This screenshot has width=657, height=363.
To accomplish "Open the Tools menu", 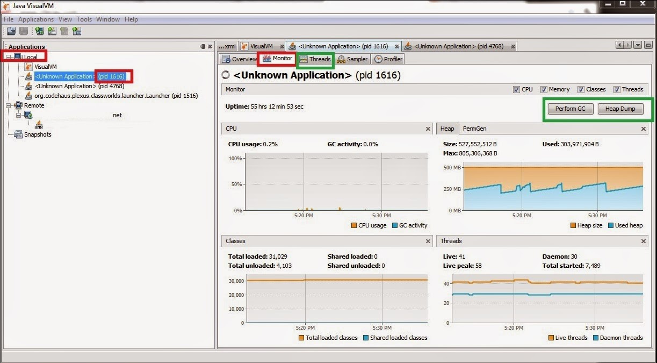I will 84,19.
